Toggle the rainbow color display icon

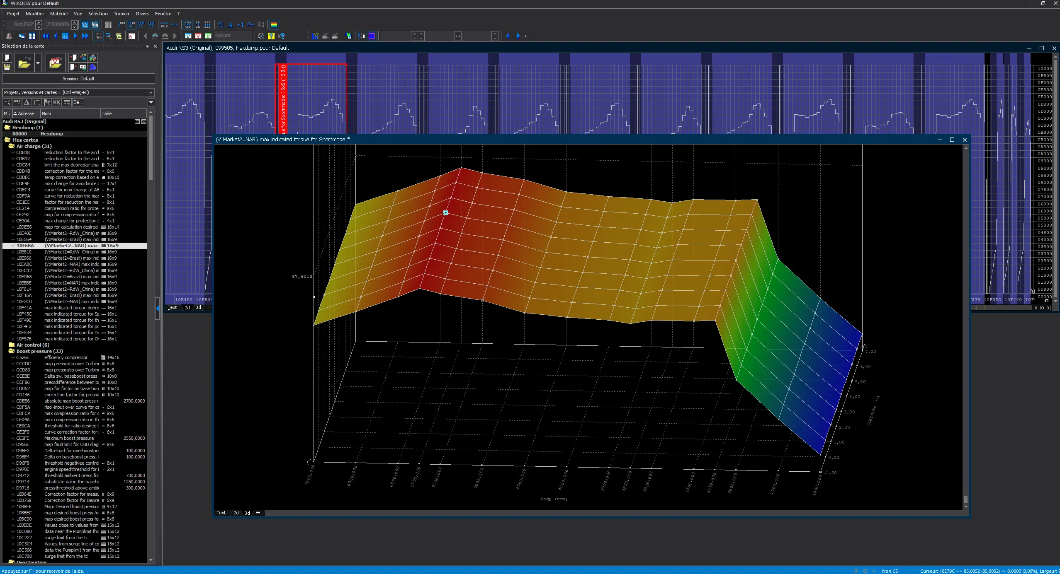[274, 25]
